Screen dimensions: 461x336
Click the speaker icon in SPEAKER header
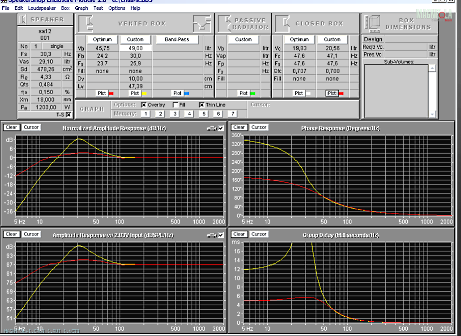pos(23,20)
